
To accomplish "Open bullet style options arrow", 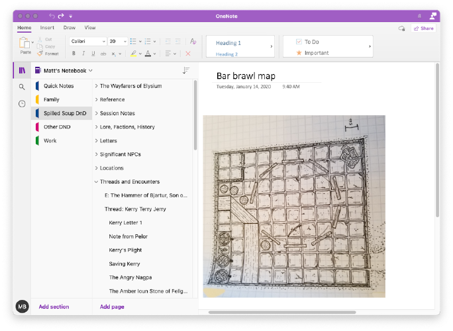I will pos(140,42).
